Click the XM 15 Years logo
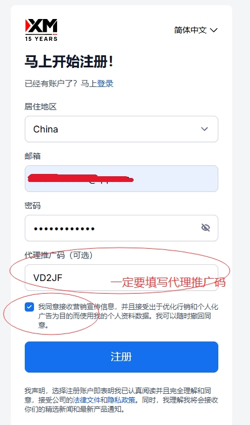Screen dimensions: 250x425 coord(41,30)
